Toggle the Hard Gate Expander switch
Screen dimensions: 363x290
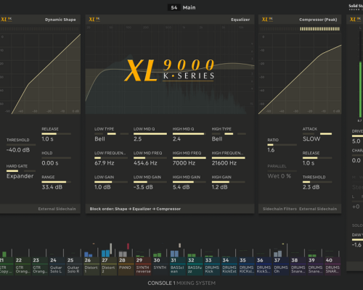point(21,171)
